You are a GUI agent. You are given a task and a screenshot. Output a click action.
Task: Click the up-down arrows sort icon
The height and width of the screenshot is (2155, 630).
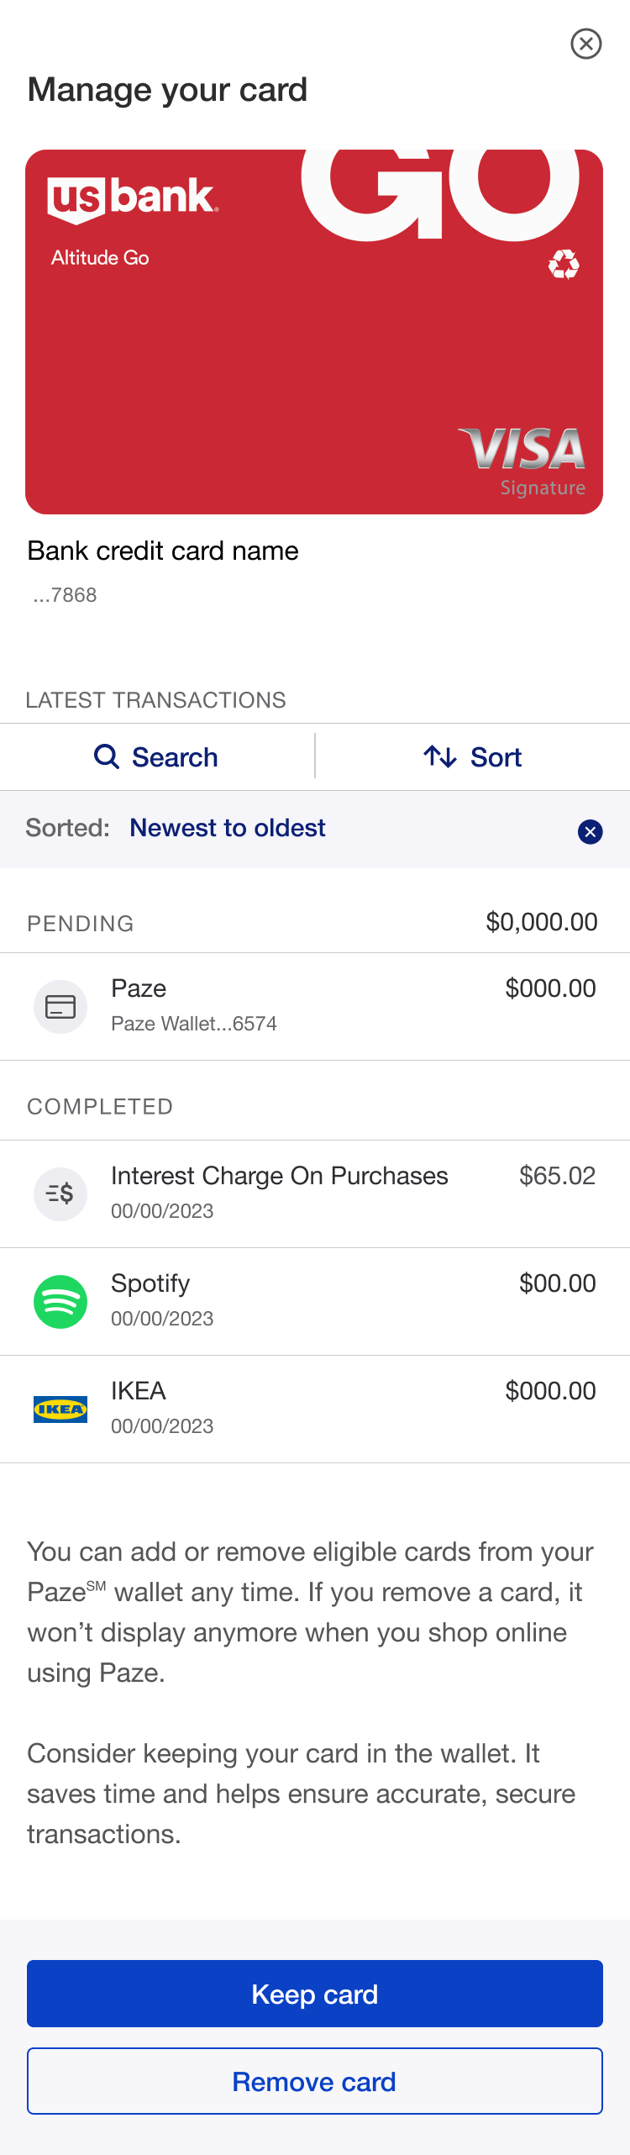pos(440,756)
